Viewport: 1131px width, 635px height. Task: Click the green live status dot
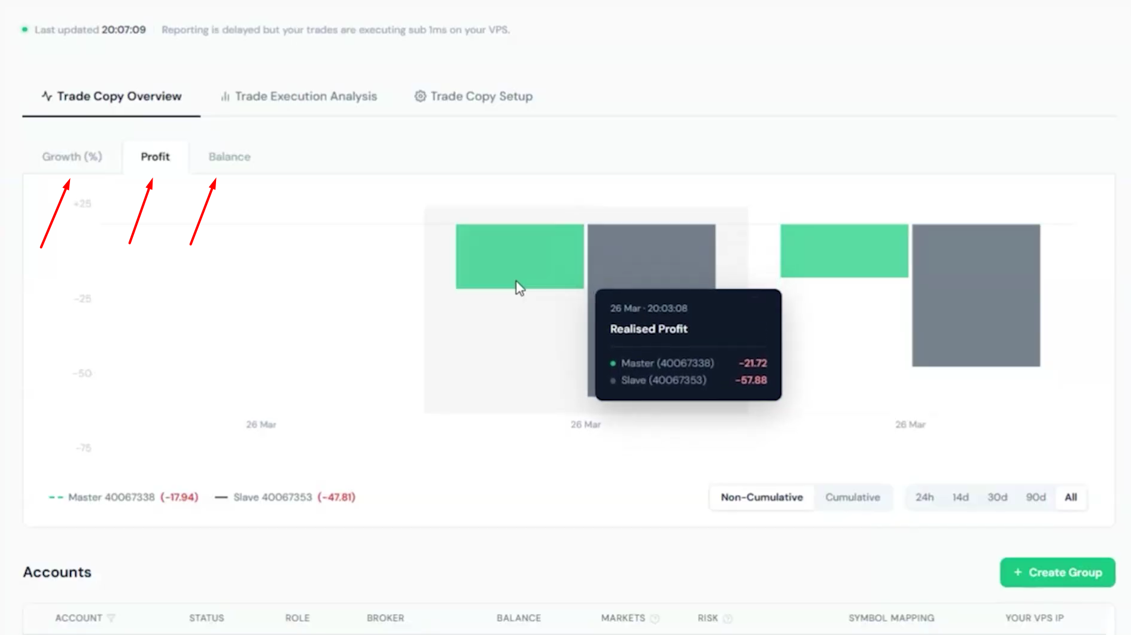(25, 29)
